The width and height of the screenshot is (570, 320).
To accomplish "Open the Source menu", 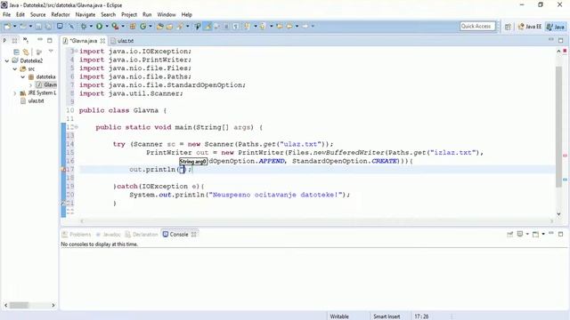I will (37, 14).
